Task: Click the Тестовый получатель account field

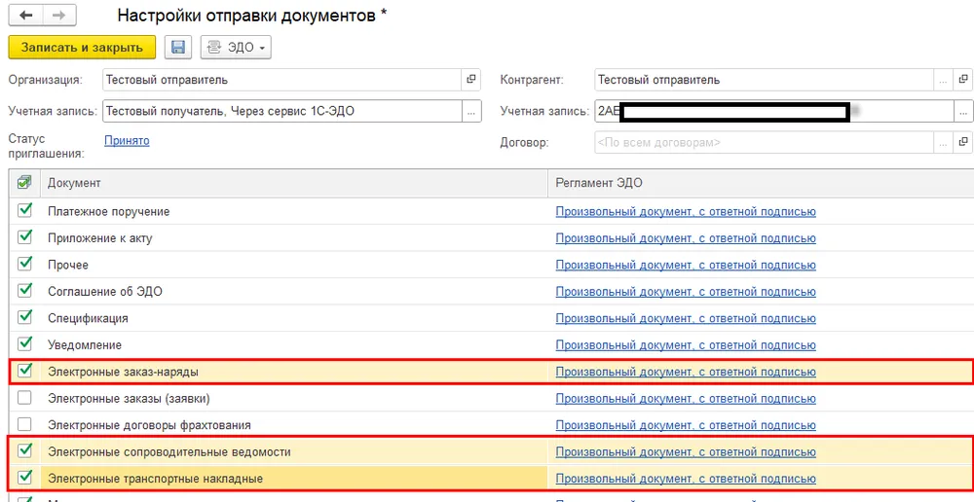Action: pos(282,111)
